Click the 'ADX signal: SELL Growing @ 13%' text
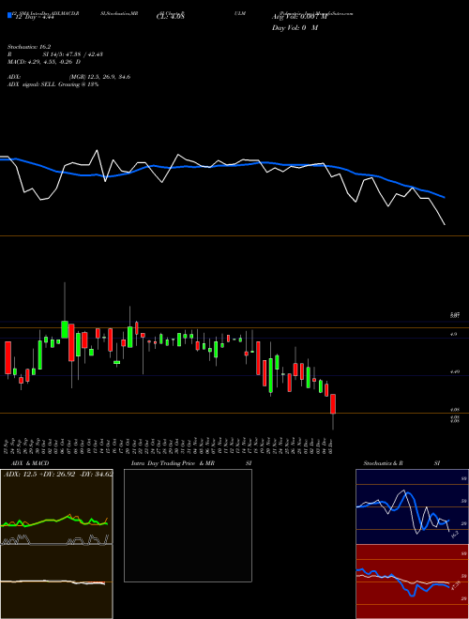The height and width of the screenshot is (619, 469). pyautogui.click(x=53, y=84)
